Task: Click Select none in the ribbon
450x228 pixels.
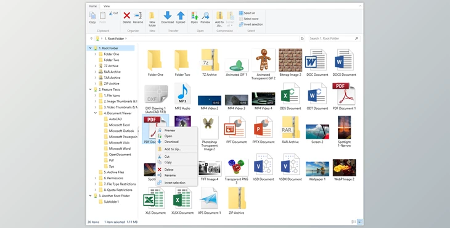Action: tap(248, 18)
